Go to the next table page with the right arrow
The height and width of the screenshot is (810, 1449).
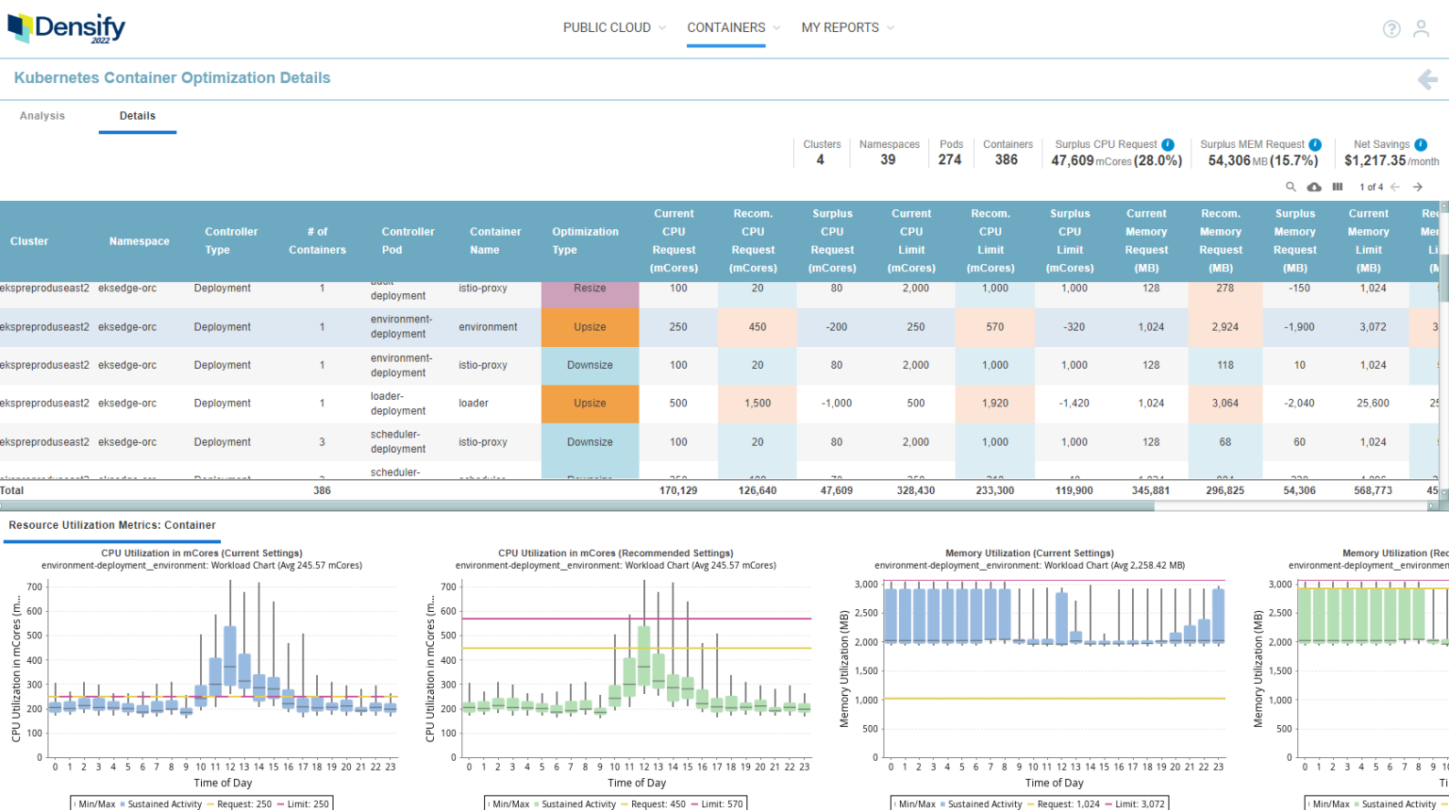tap(1417, 187)
